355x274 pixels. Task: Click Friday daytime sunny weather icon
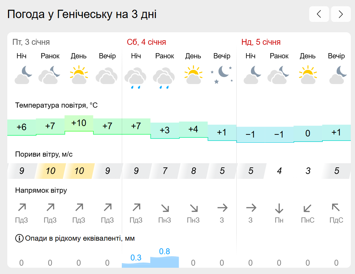pos(79,75)
